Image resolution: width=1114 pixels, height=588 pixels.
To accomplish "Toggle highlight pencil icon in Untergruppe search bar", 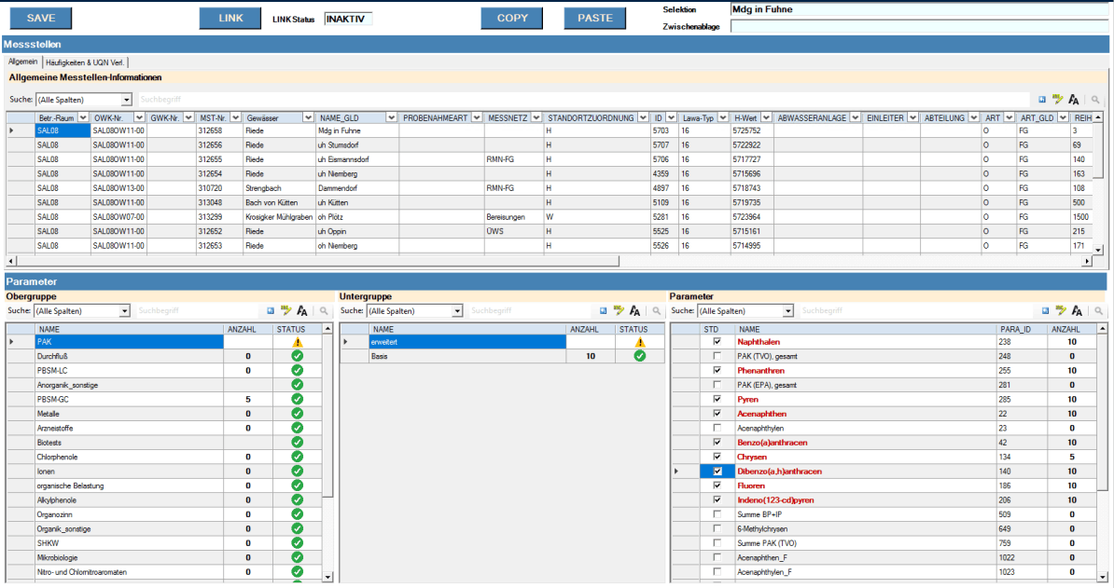I will tap(619, 311).
